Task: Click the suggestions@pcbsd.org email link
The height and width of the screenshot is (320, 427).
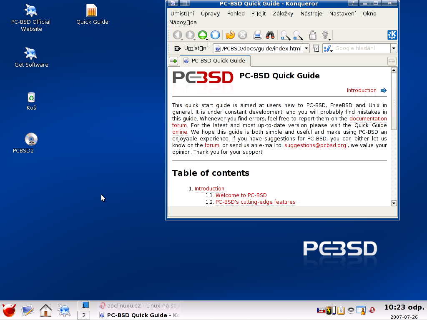Action: tap(315, 145)
